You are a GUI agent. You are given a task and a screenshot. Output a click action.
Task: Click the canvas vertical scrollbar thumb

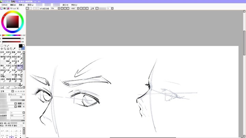pos(244,43)
